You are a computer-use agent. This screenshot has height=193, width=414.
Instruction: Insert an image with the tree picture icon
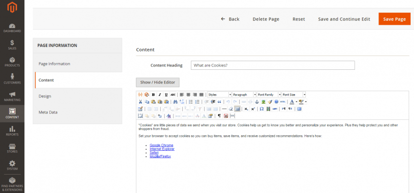(x=263, y=102)
